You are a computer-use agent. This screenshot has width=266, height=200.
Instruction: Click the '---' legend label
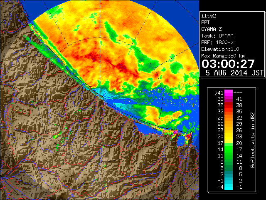[x=238, y=93]
